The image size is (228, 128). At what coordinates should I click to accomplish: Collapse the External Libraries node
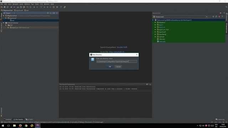4,23
